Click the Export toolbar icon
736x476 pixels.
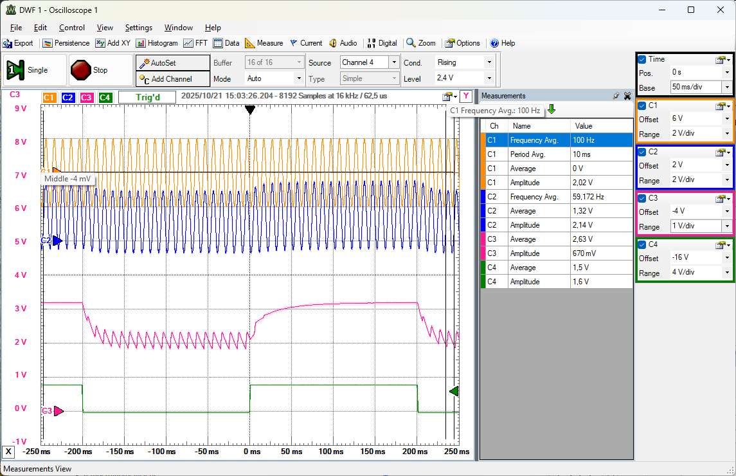point(18,43)
